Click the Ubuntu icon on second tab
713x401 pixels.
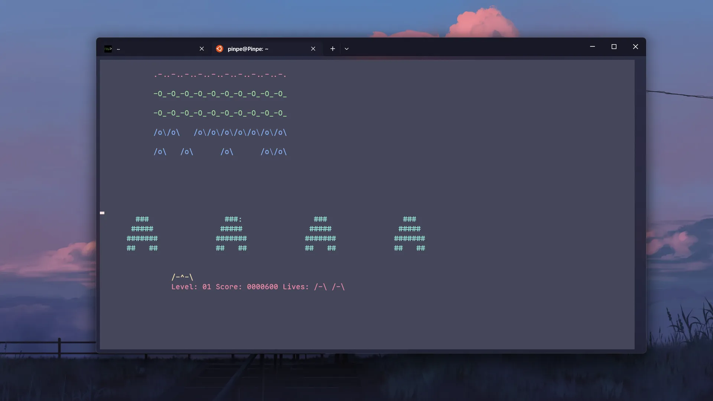pyautogui.click(x=219, y=49)
